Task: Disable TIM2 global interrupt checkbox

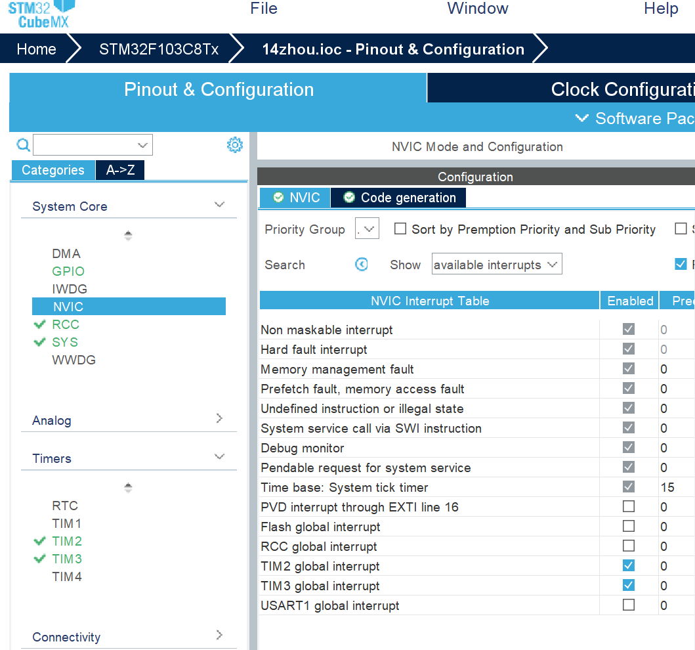Action: tap(629, 566)
